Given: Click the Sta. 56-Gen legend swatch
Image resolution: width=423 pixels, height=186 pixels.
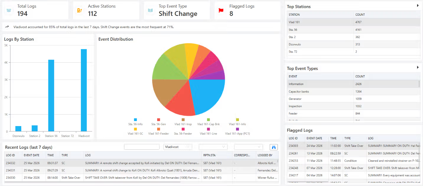Looking at the screenshot, I should [159, 120].
